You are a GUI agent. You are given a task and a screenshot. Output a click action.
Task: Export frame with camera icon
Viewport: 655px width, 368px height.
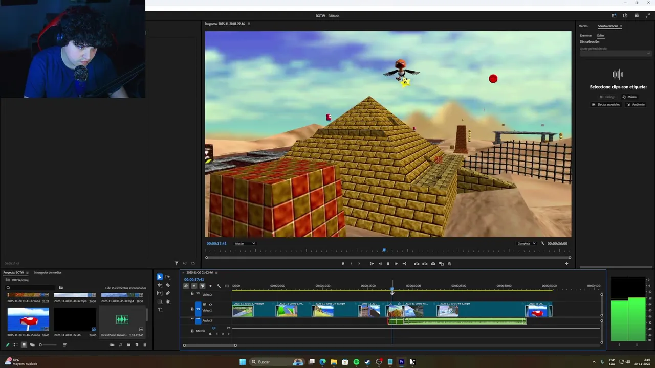433,264
